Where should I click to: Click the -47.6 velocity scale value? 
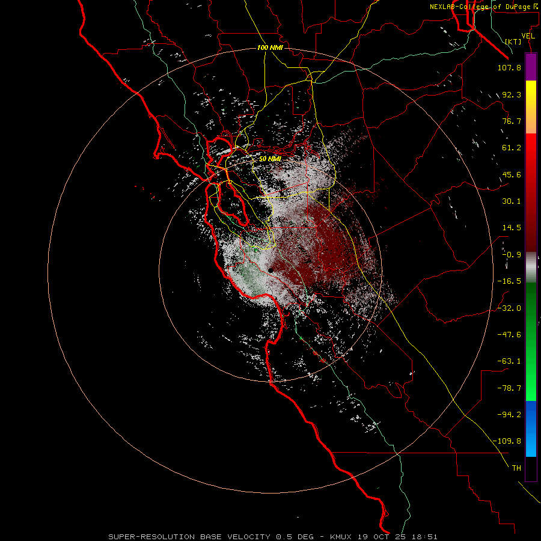[x=509, y=335]
